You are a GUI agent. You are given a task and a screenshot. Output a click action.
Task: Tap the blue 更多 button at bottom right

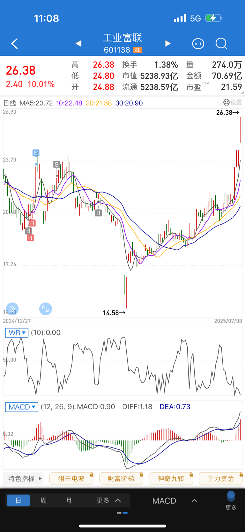[x=231, y=501]
